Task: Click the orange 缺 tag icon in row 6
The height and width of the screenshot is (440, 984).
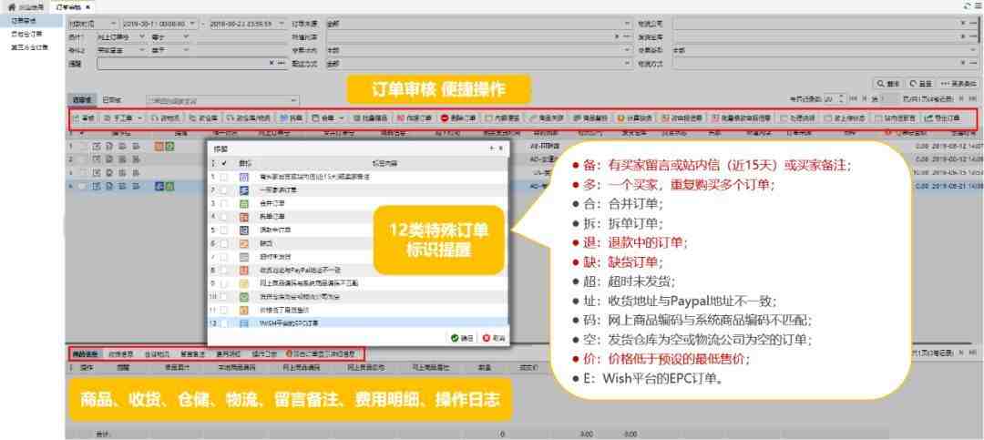Action: click(x=244, y=243)
